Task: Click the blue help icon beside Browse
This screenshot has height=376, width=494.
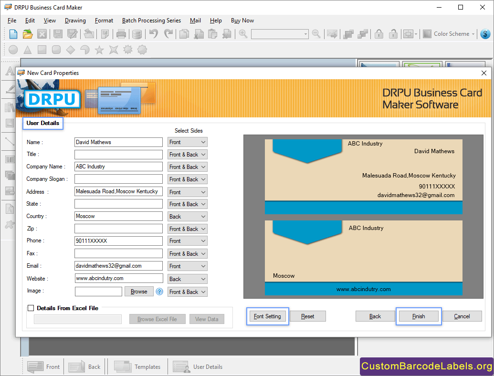Action: (x=159, y=292)
